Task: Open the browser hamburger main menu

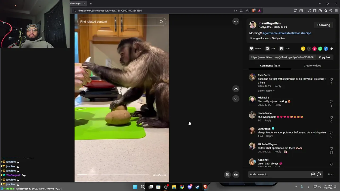Action: coord(336,11)
